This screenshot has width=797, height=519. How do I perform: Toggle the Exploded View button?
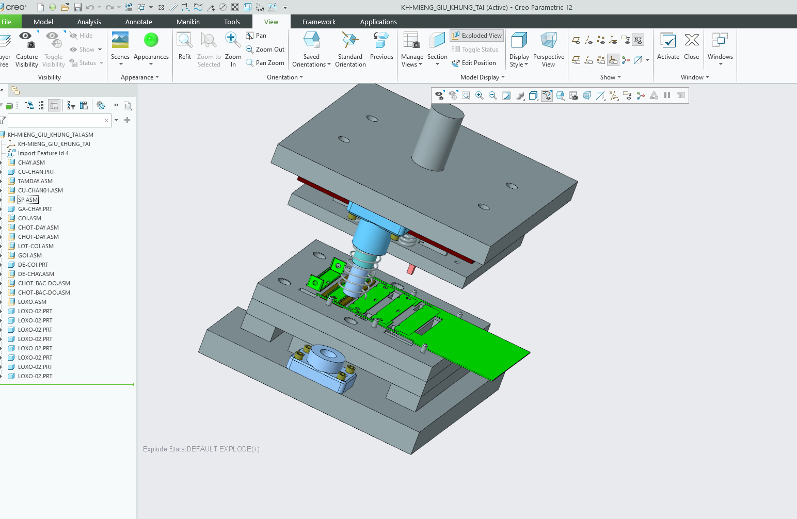[x=476, y=36]
